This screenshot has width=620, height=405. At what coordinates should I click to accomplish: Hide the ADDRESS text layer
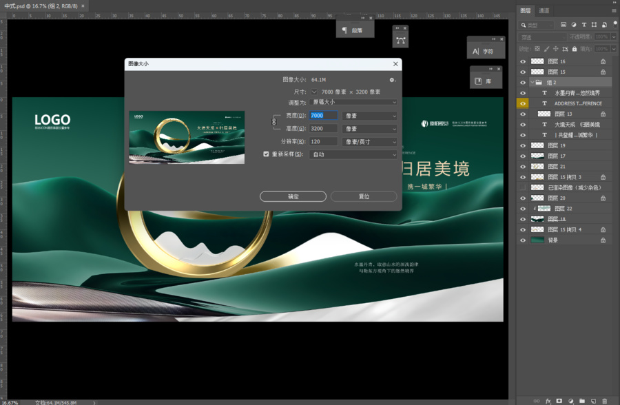523,103
